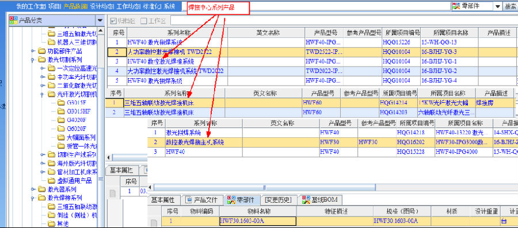Collapse the 激光切割系列 tree node

tap(33, 60)
